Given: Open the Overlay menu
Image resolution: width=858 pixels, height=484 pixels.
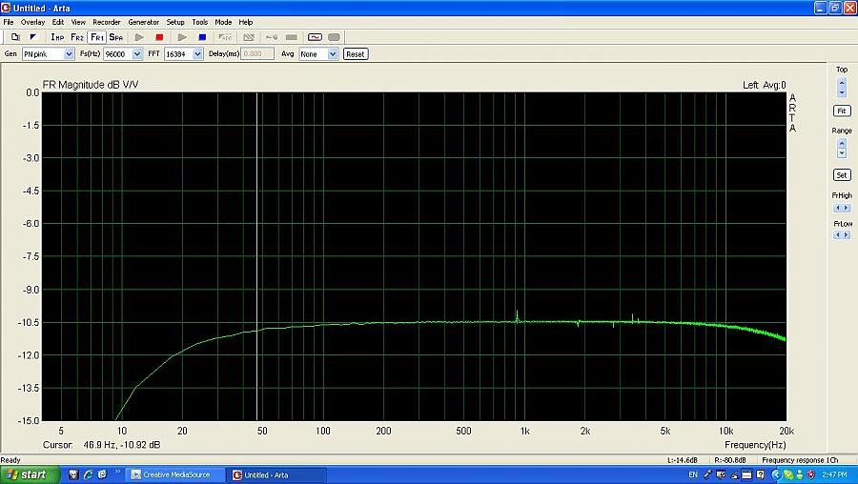Looking at the screenshot, I should (32, 23).
